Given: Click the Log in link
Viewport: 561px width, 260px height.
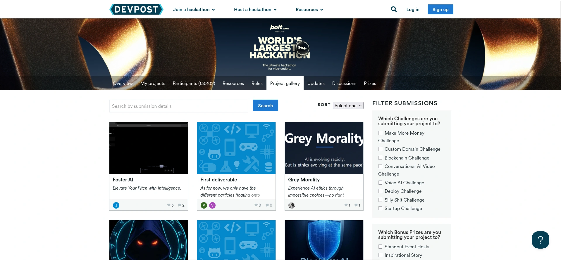Looking at the screenshot, I should coord(413,9).
